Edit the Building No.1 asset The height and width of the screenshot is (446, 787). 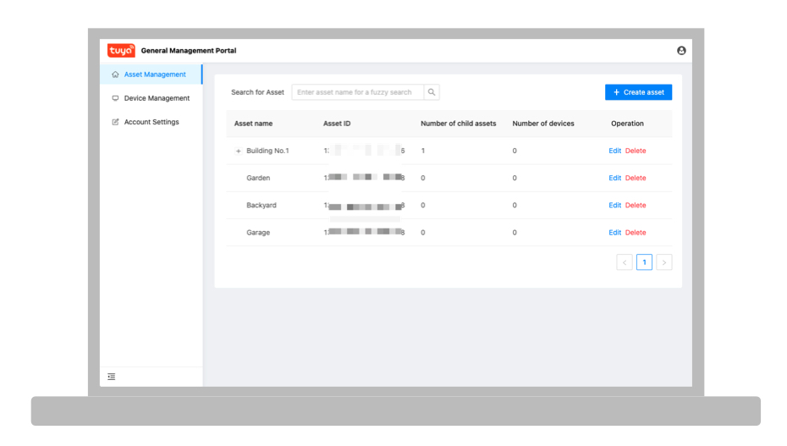pos(614,151)
